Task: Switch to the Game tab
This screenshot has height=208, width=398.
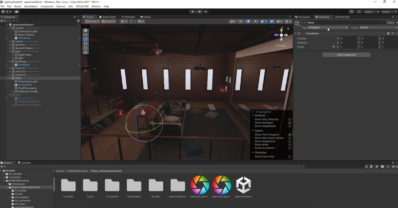Action: coord(146,17)
